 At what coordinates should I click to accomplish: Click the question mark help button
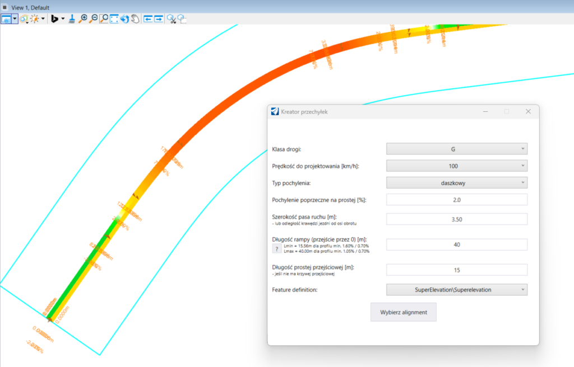click(276, 249)
